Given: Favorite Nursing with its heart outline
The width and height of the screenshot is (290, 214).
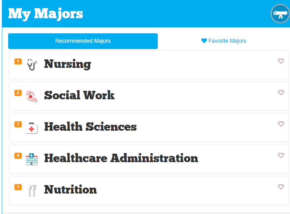Looking at the screenshot, I should coord(281,61).
